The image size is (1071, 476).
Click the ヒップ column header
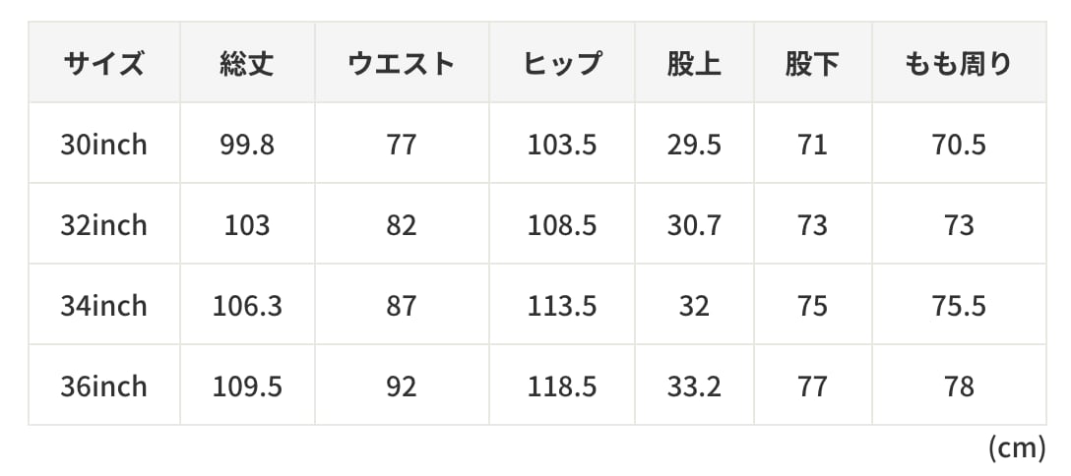[x=561, y=64]
